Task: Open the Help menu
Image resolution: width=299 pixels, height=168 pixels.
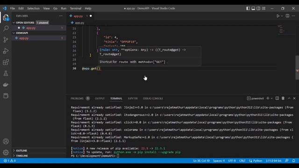Action: (x=88, y=8)
